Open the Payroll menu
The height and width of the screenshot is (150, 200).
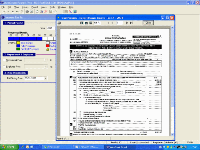(35, 7)
